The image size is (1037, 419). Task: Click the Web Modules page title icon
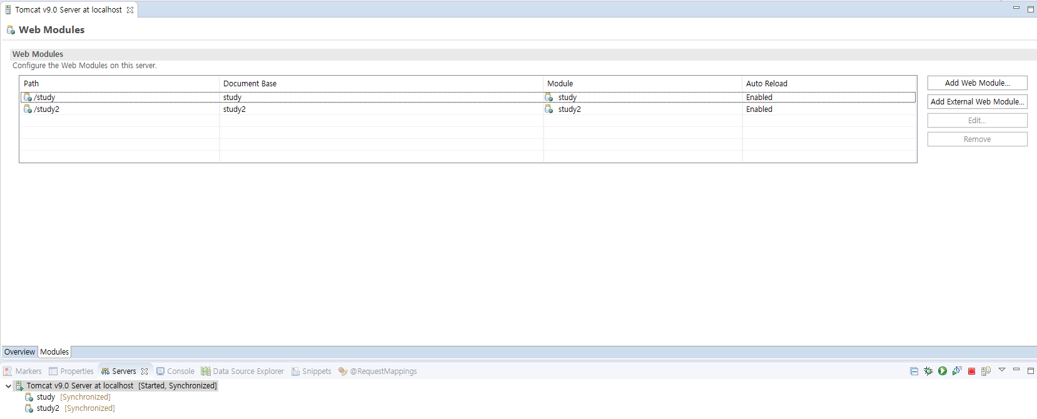pos(11,30)
